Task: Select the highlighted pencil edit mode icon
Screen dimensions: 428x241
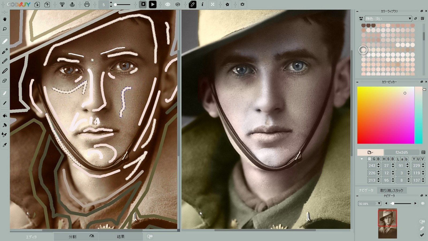Action: [193, 5]
